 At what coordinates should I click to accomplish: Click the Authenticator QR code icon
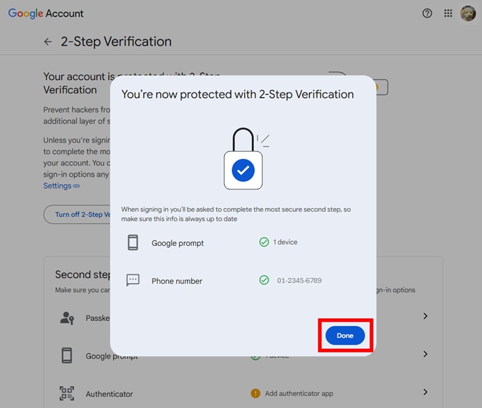click(x=67, y=393)
